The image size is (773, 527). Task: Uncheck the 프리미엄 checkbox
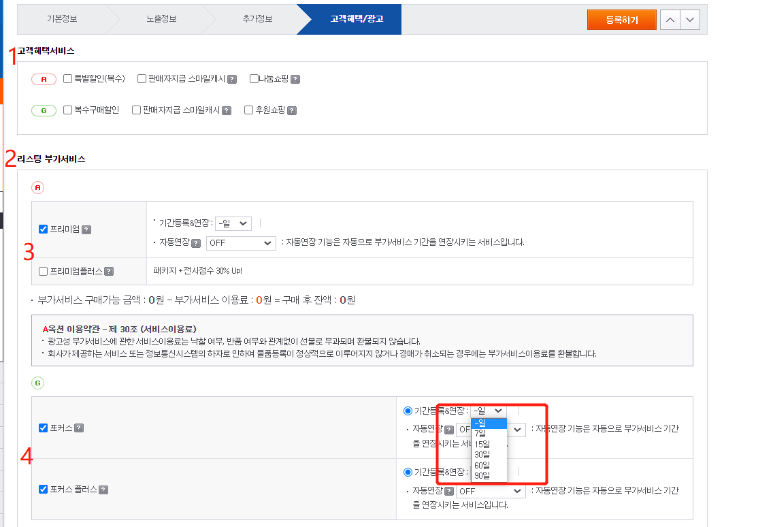[x=42, y=228]
